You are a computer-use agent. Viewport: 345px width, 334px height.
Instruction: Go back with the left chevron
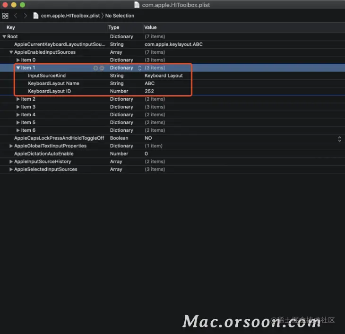coord(16,16)
